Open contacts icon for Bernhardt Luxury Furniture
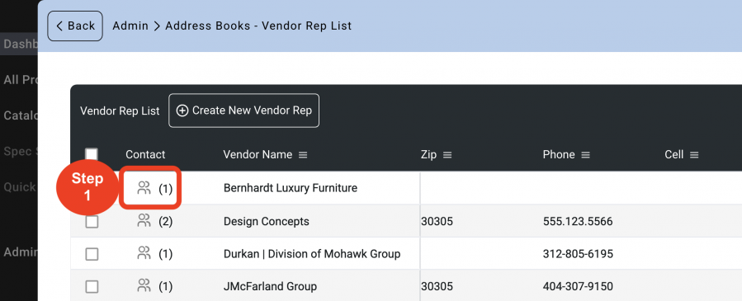Screen dimensions: 742x301 click(144, 188)
